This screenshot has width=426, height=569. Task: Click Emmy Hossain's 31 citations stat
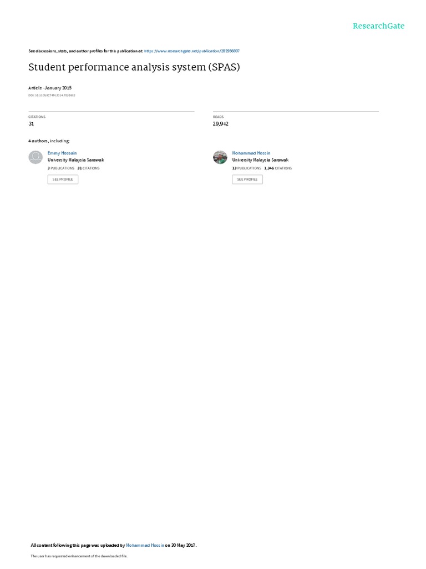(x=88, y=168)
